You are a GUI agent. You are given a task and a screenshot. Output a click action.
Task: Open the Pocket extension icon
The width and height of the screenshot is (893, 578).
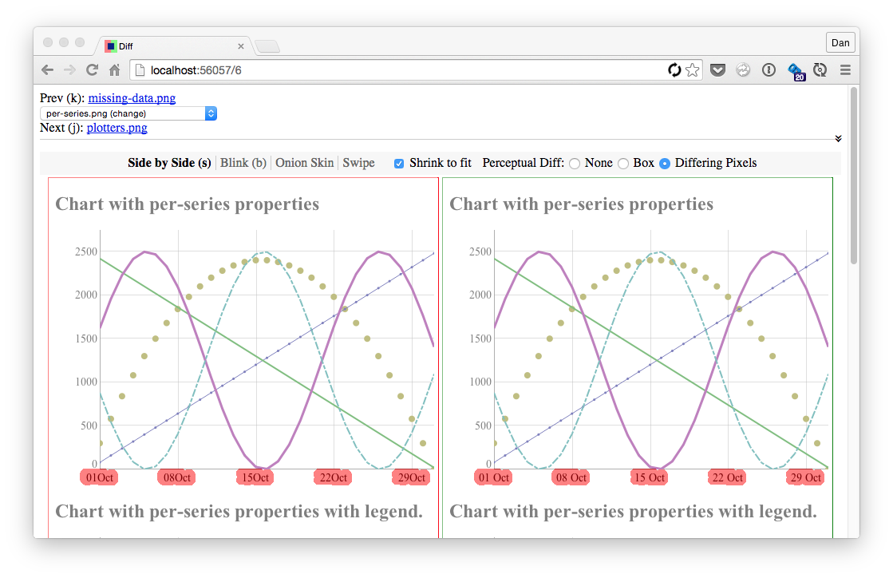pyautogui.click(x=717, y=70)
